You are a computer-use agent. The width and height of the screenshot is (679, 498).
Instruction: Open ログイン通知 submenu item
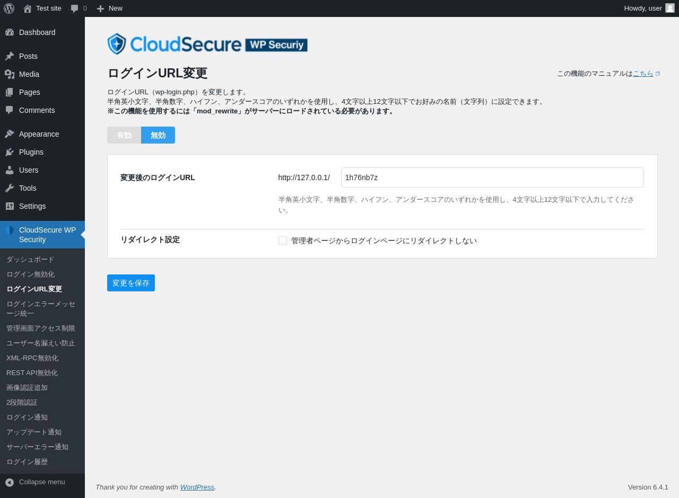(x=42, y=417)
